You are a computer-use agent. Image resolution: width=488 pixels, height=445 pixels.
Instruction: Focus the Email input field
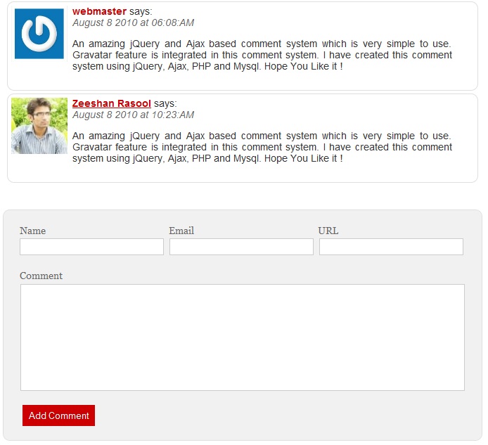241,247
